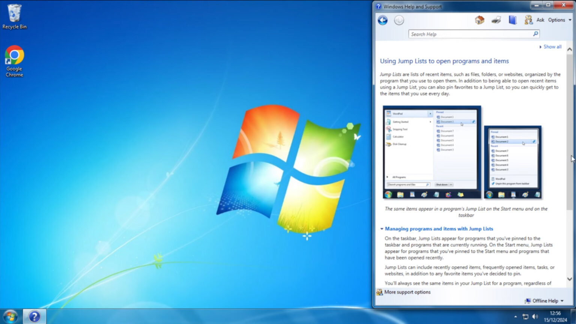The width and height of the screenshot is (576, 324).
Task: Click More support options
Action: coord(407,292)
